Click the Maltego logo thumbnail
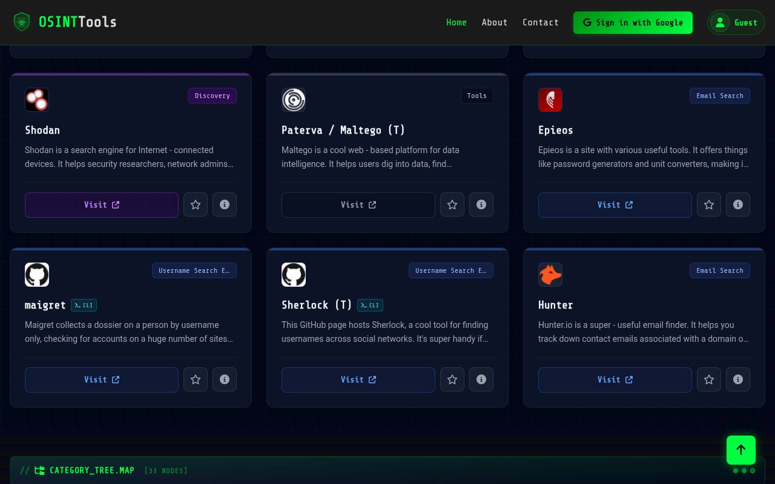This screenshot has width=775, height=484. [x=294, y=100]
